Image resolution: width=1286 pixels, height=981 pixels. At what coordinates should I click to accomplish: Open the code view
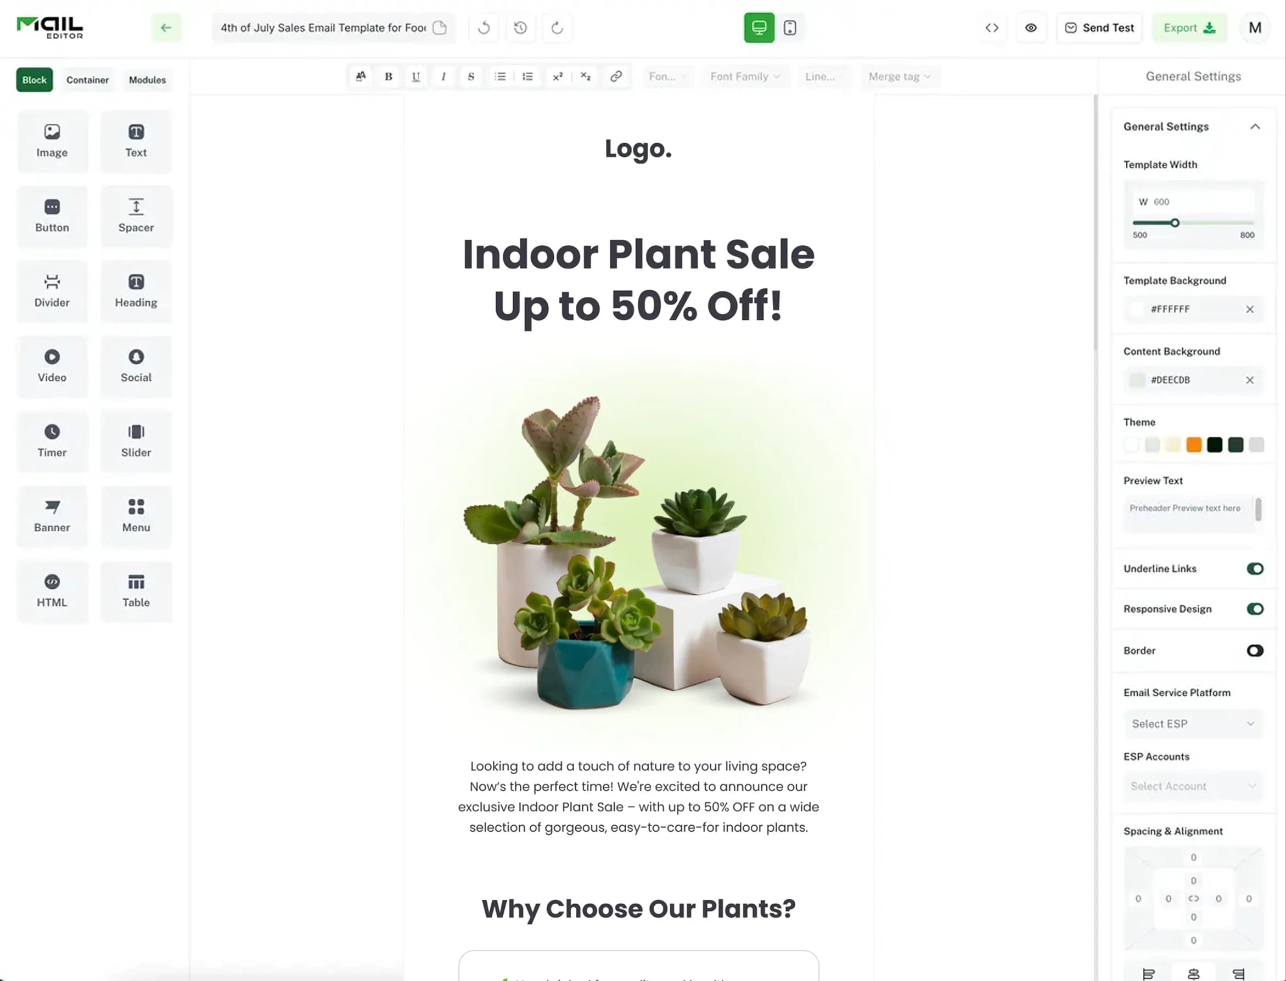(x=992, y=27)
